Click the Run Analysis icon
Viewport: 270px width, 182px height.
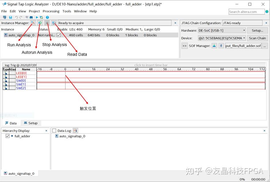point(33,23)
